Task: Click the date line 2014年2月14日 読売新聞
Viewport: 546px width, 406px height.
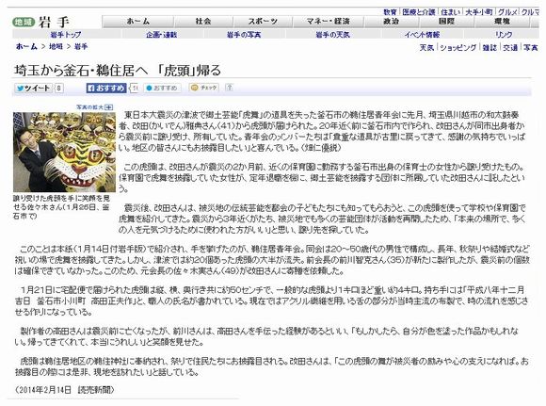Action: click(65, 390)
